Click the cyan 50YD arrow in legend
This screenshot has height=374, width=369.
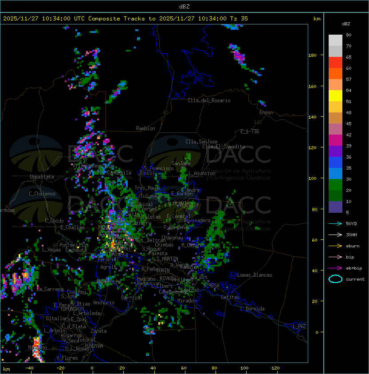click(335, 224)
